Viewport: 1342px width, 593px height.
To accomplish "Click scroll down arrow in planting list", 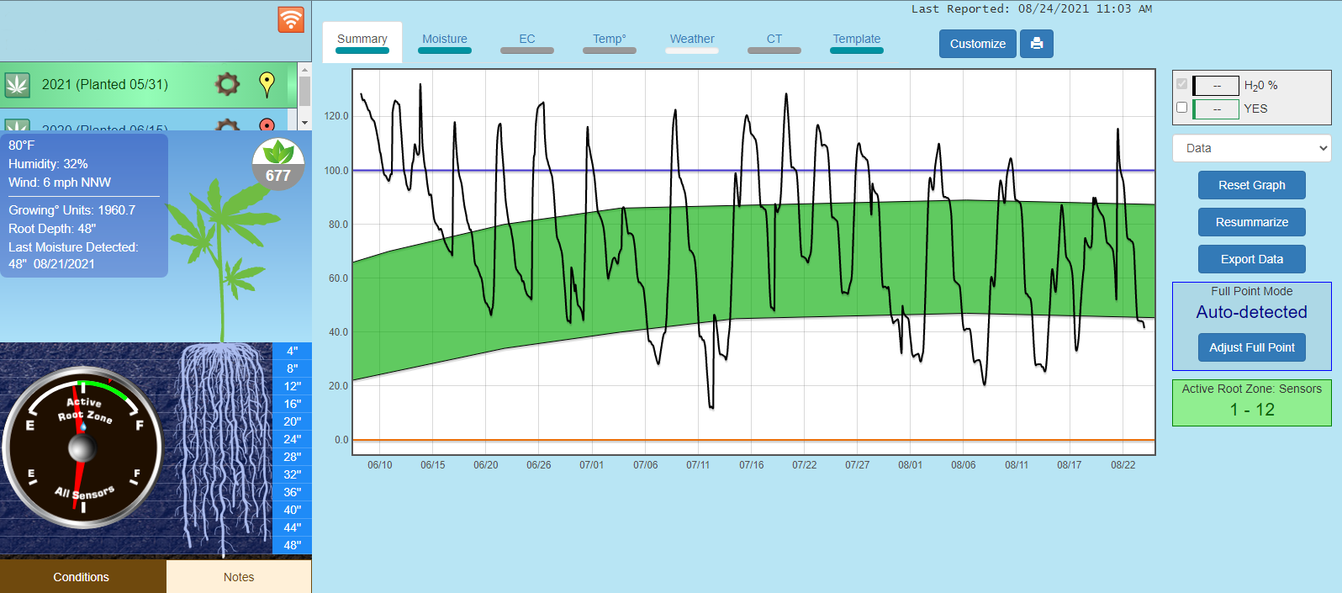I will point(304,123).
